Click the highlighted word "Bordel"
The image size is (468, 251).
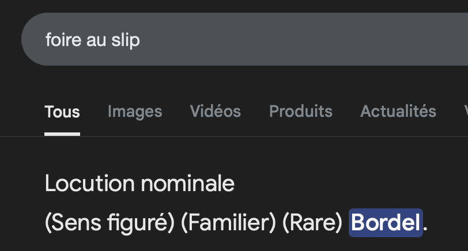(386, 223)
